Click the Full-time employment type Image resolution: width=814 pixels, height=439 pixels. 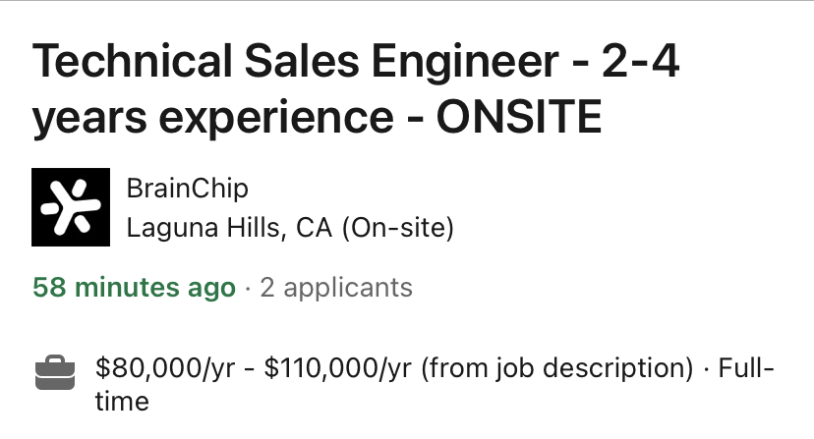click(748, 371)
